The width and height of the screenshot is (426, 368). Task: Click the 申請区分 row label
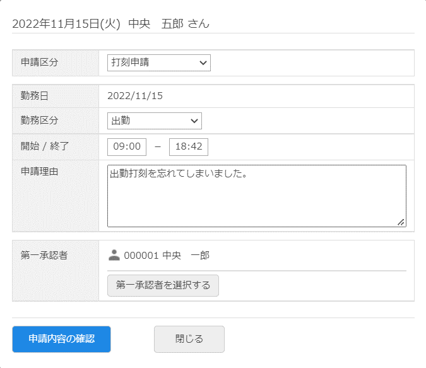(39, 62)
